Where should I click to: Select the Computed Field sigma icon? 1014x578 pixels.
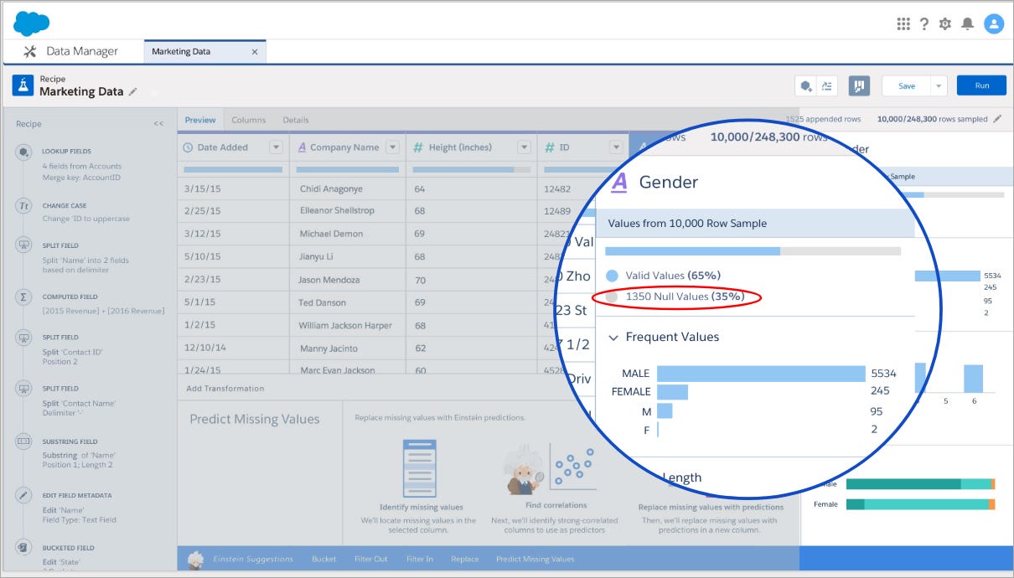pyautogui.click(x=23, y=297)
